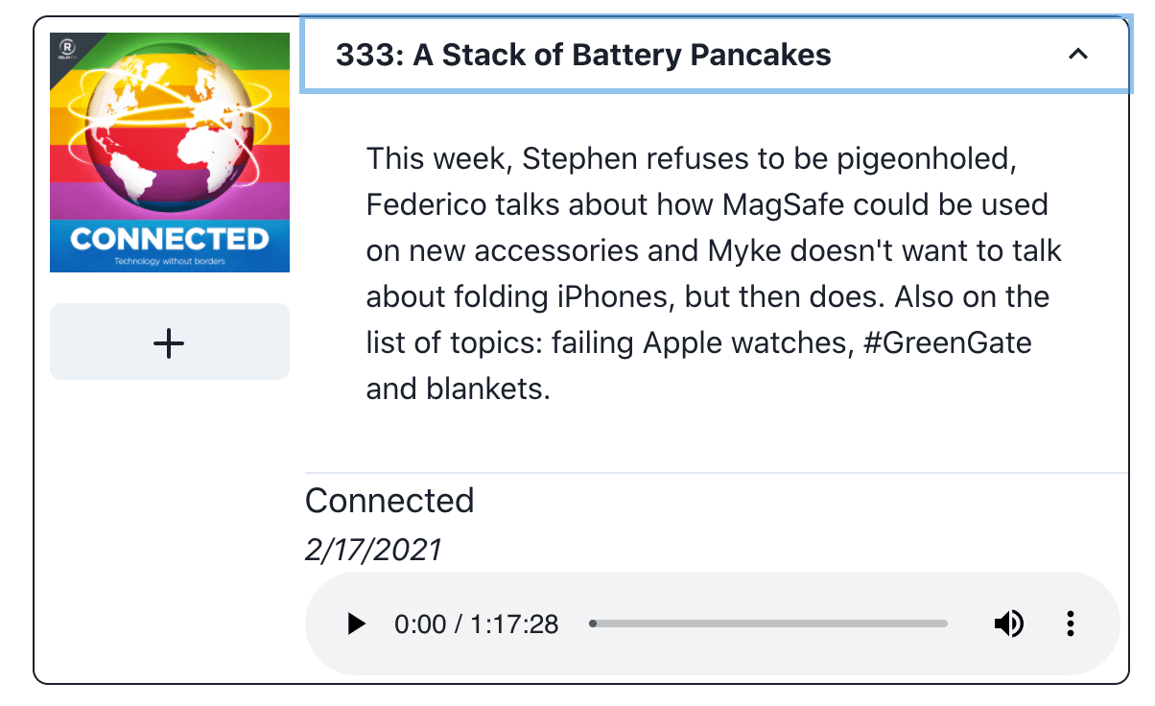Click the middle of the audio seek bar
The height and width of the screenshot is (706, 1155).
tap(769, 624)
